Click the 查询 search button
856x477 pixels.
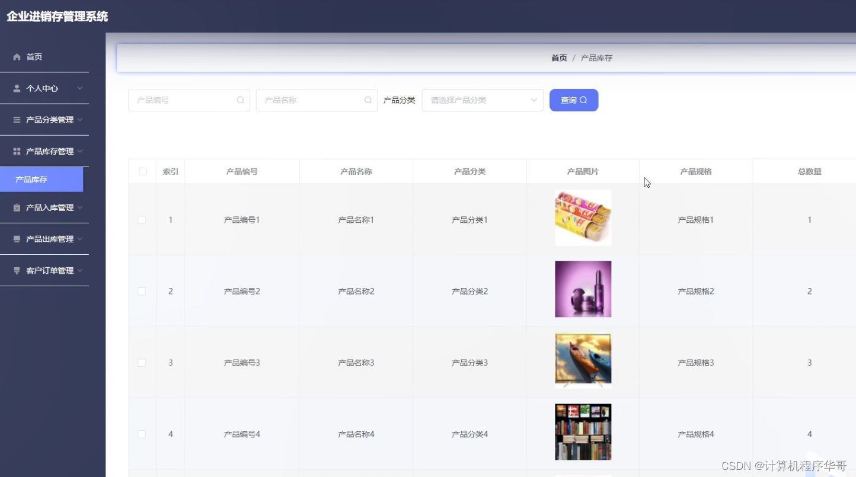pyautogui.click(x=573, y=100)
